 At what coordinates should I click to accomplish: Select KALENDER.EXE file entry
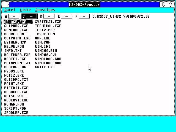coord(17,55)
